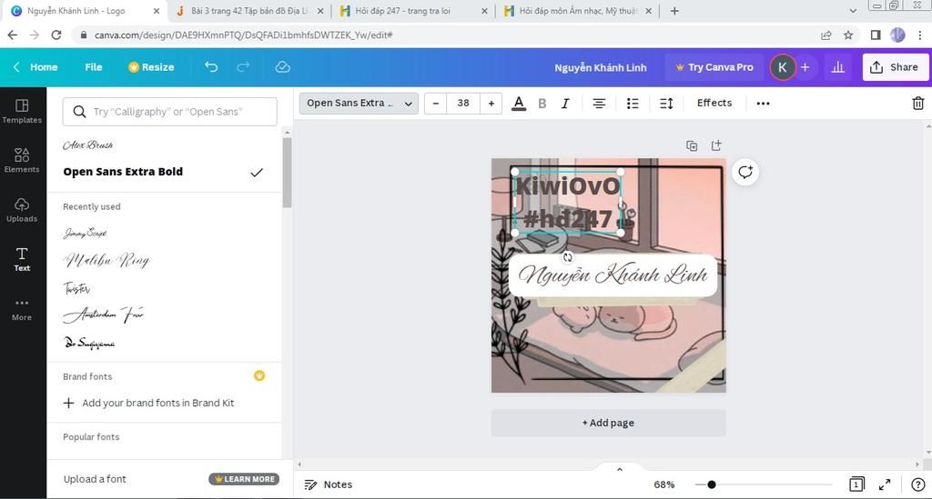
Task: Open the Resize option
Action: click(x=151, y=67)
